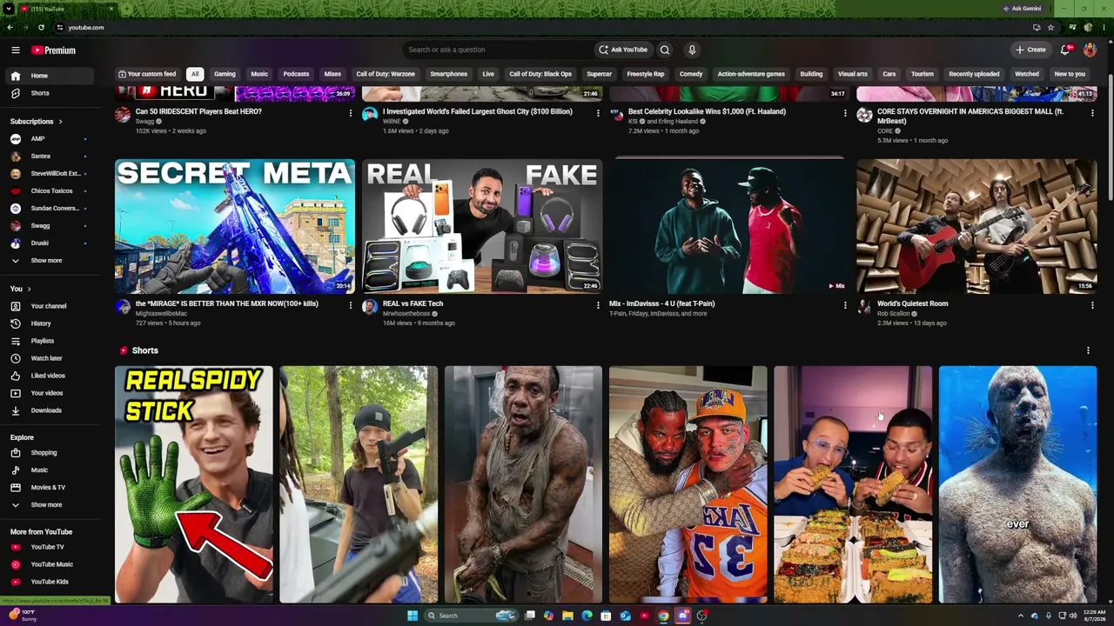Expand the You section chevron

pyautogui.click(x=29, y=289)
